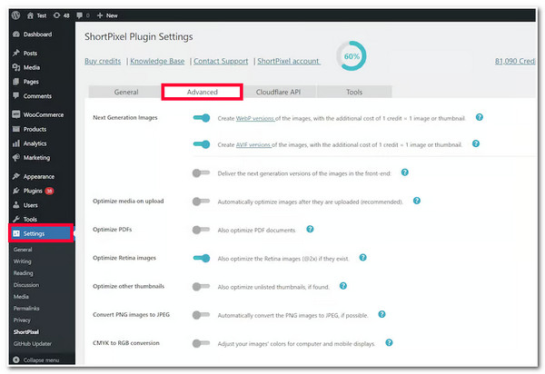Enable CMYK to RGB conversion toggle
Image resolution: width=545 pixels, height=374 pixels.
(201, 343)
